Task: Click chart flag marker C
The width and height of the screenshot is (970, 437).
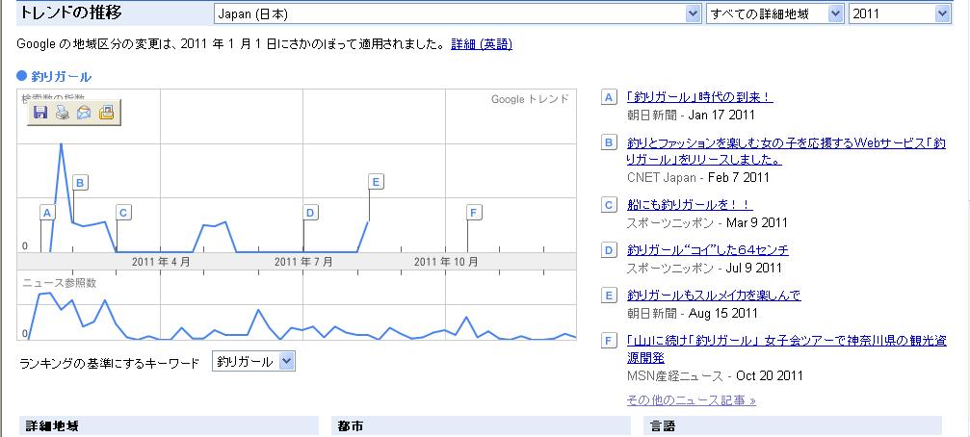Action: [123, 213]
